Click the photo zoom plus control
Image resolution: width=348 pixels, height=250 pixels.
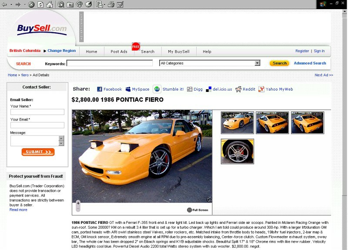pos(78,203)
